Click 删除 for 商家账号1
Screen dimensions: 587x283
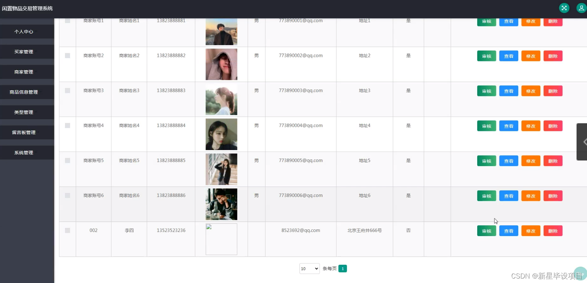coord(553,22)
